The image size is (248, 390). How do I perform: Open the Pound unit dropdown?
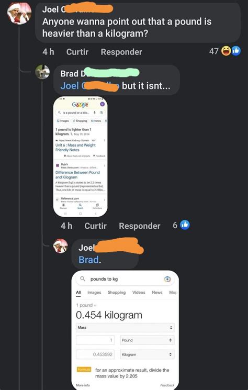tap(147, 340)
